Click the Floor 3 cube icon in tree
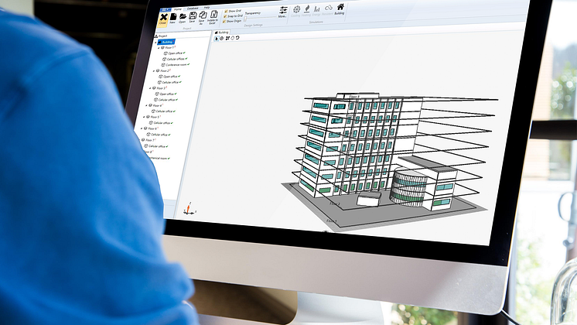Image resolution: width=577 pixels, height=325 pixels. tap(154, 88)
